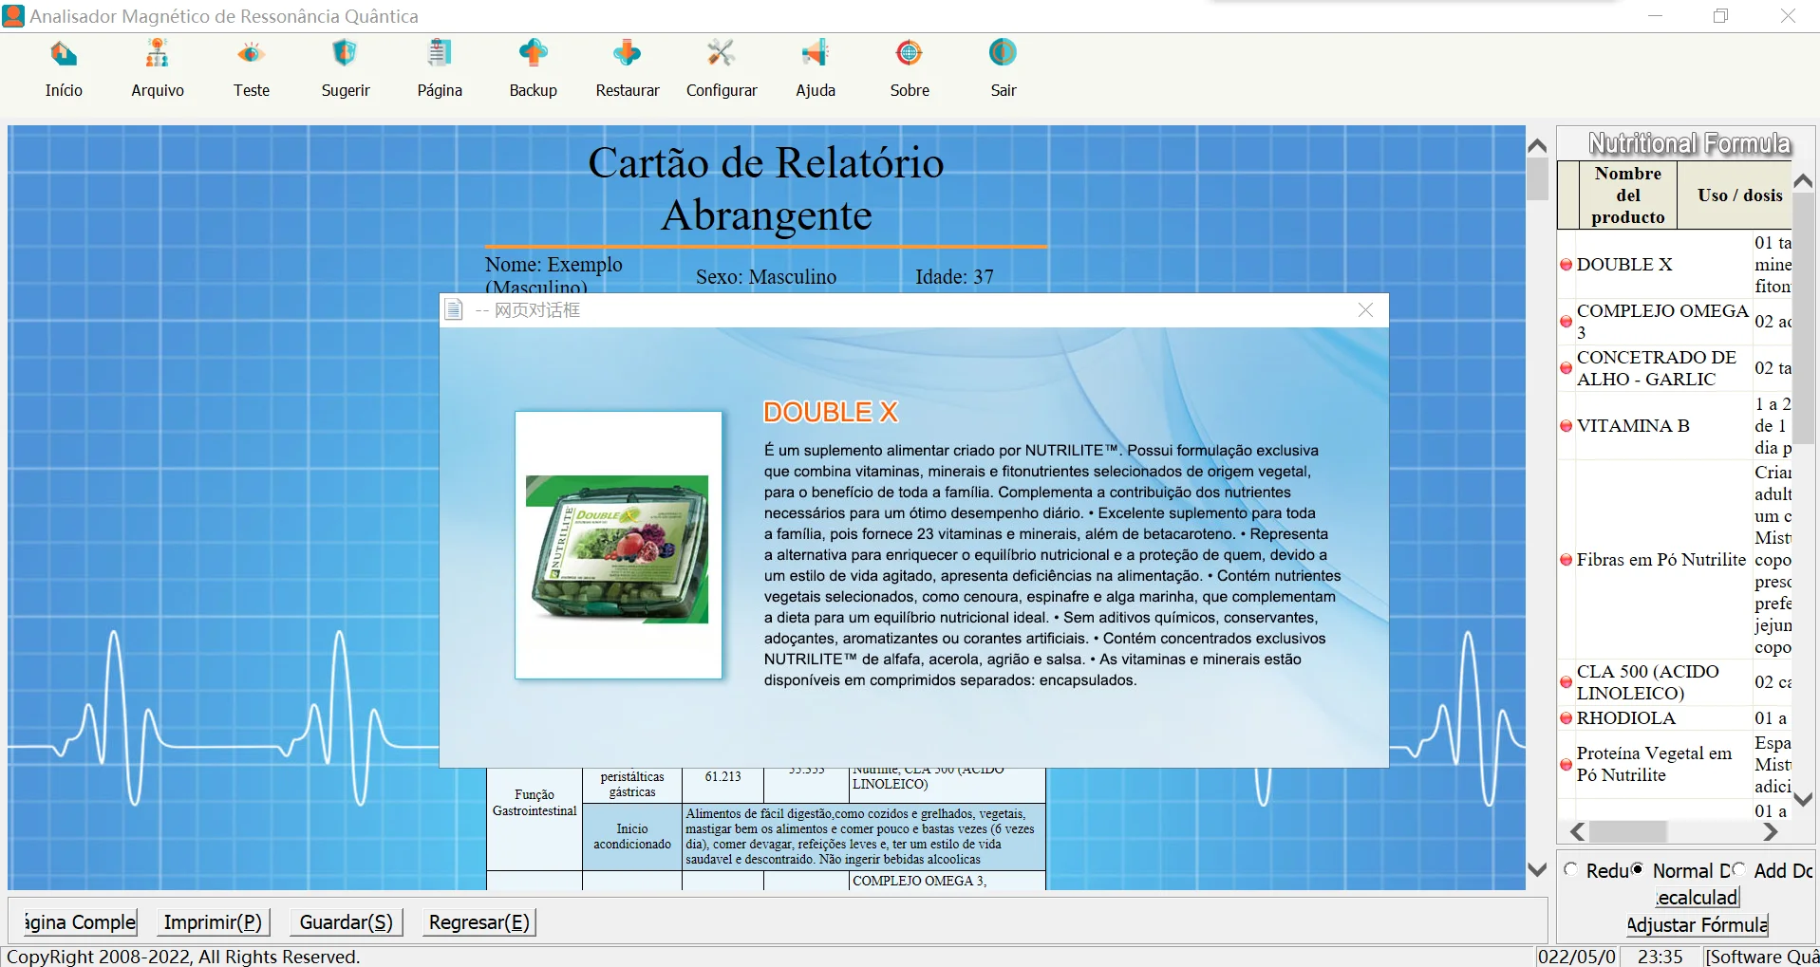Restore down the main application window

(x=1720, y=16)
